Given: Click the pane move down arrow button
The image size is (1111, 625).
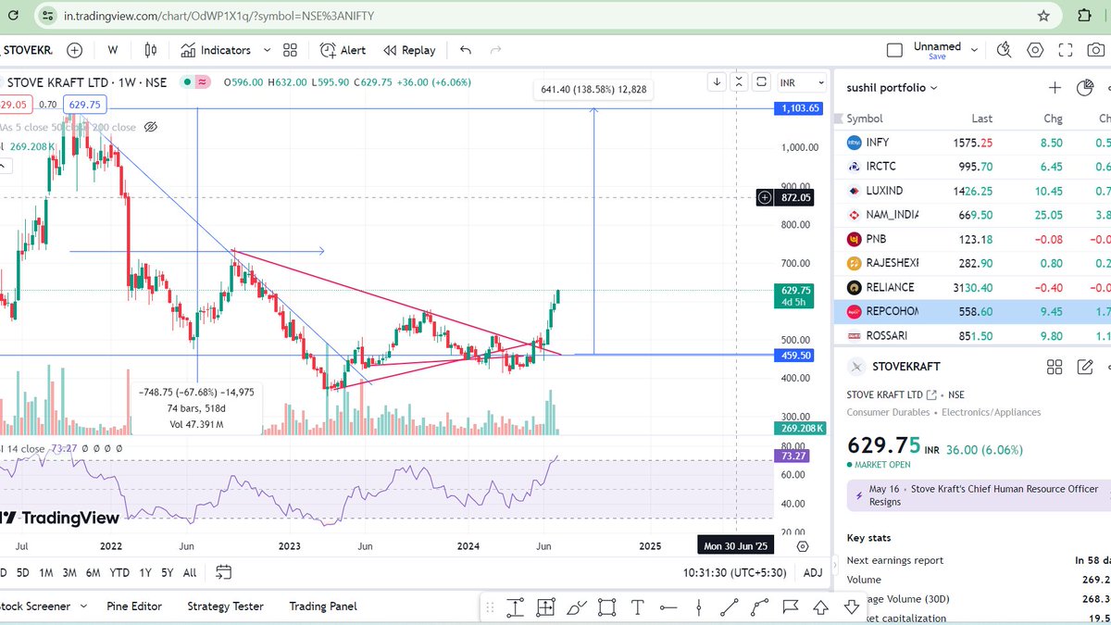Looking at the screenshot, I should [x=717, y=81].
